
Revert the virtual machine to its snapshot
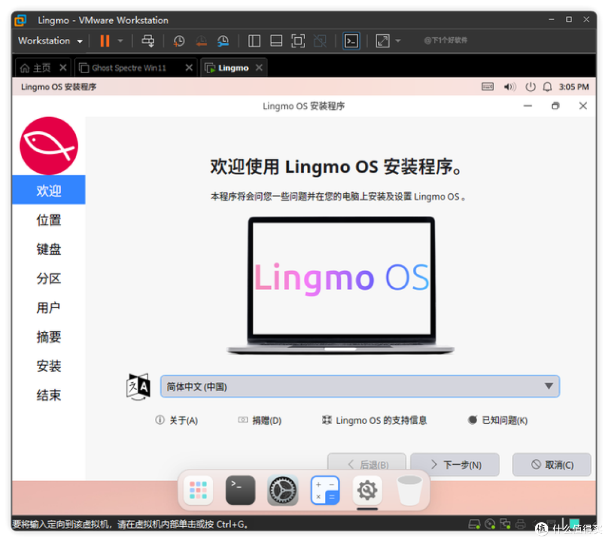(201, 40)
